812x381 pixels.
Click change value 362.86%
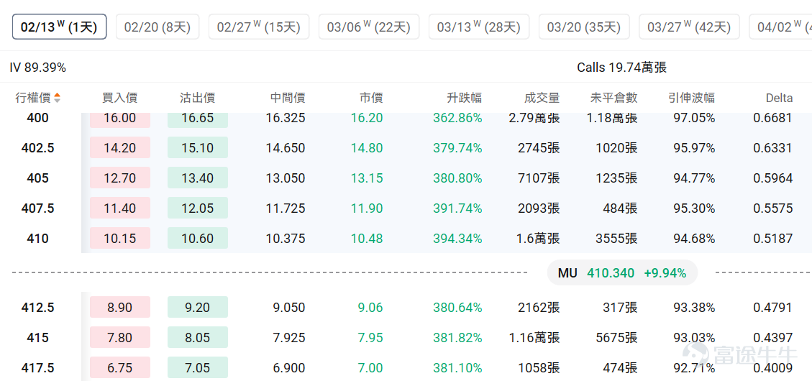tap(458, 118)
